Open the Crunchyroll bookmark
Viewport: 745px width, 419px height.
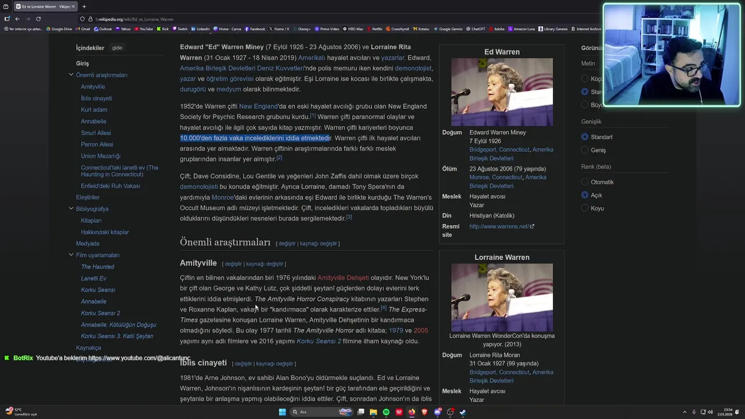coord(398,29)
